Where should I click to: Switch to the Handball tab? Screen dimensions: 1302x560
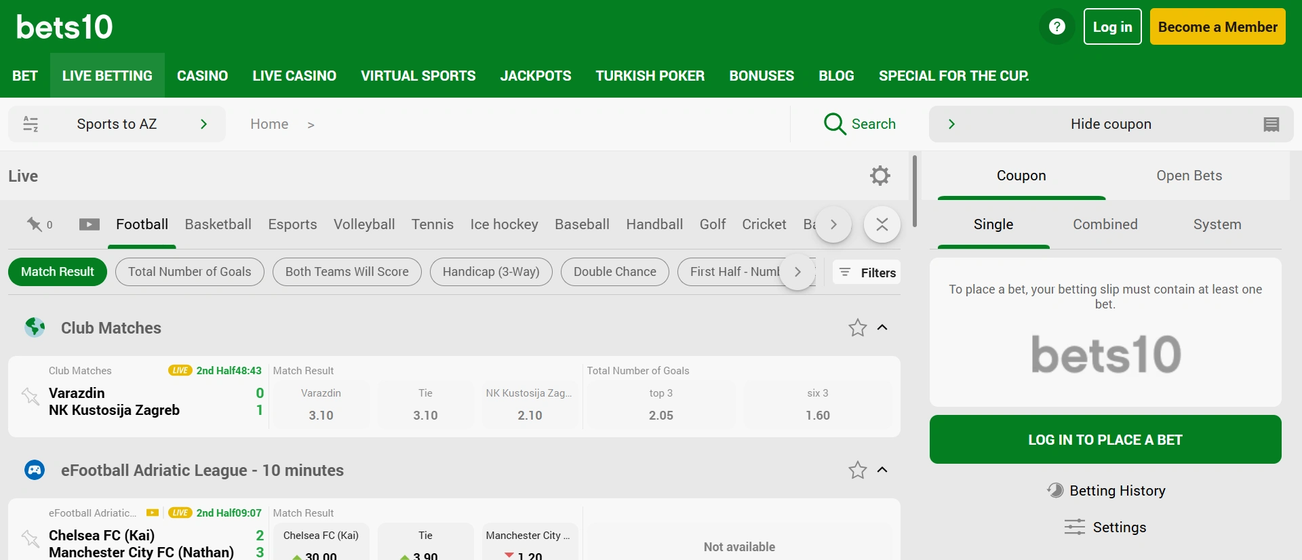tap(654, 224)
